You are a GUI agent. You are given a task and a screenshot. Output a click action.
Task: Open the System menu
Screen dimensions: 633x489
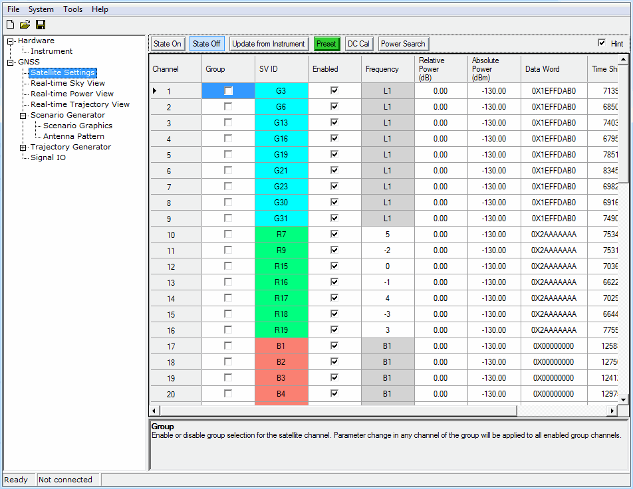coord(41,9)
